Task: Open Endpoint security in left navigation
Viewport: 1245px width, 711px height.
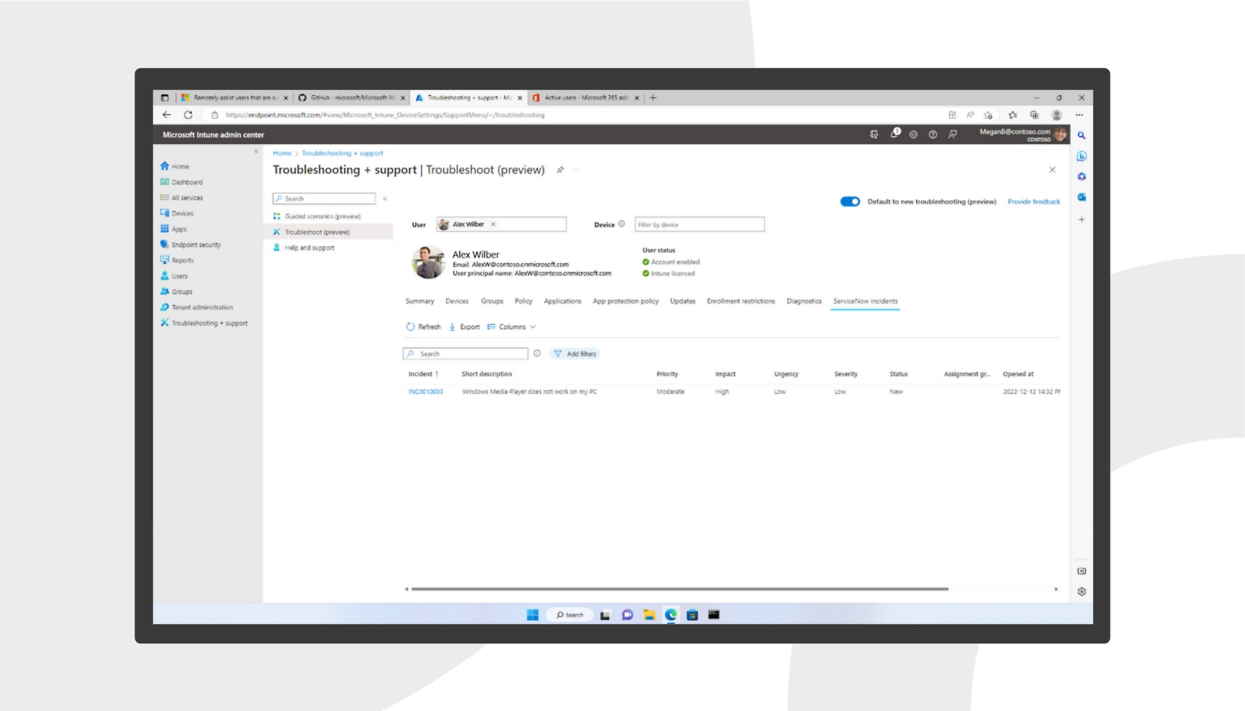Action: (x=195, y=244)
